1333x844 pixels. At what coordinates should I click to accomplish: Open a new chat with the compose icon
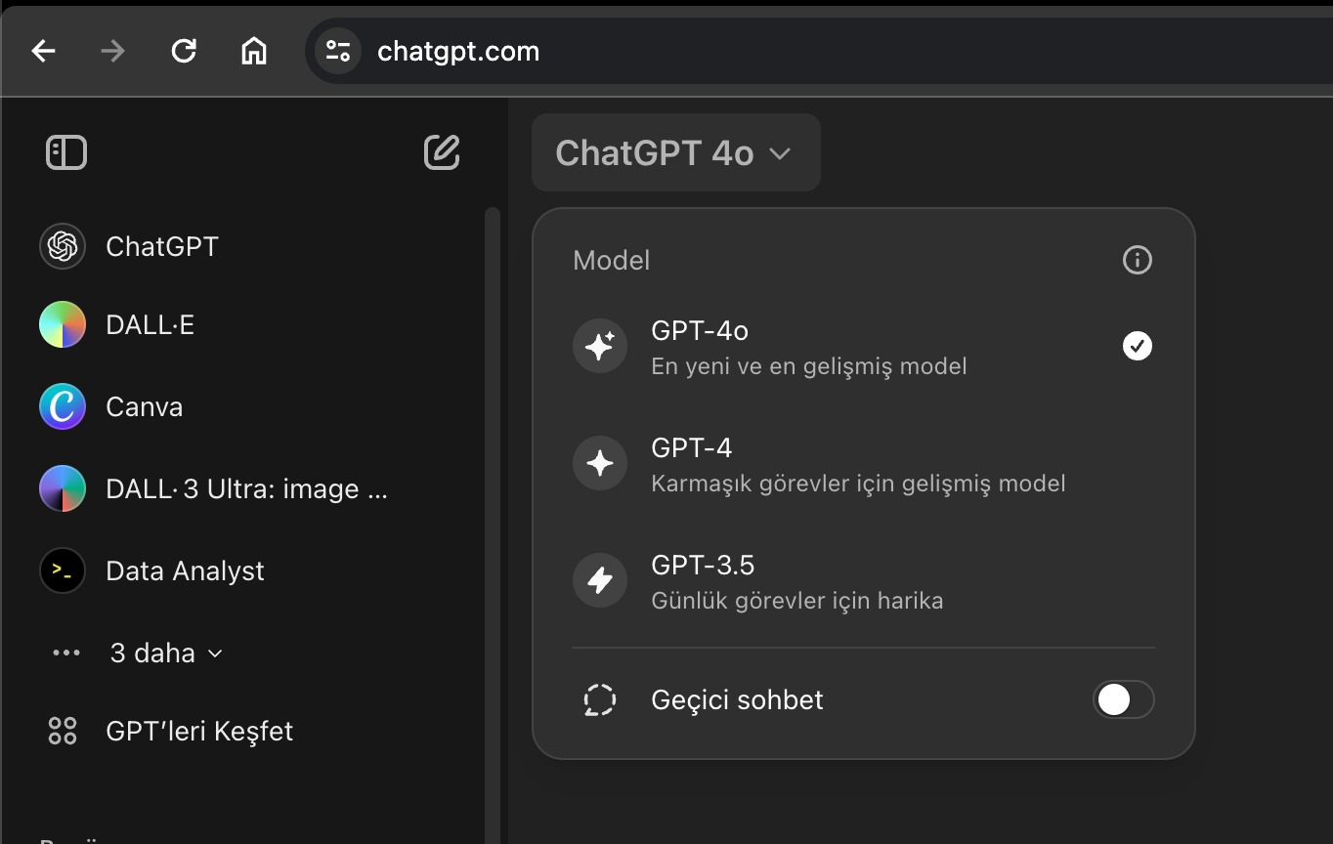click(x=442, y=152)
